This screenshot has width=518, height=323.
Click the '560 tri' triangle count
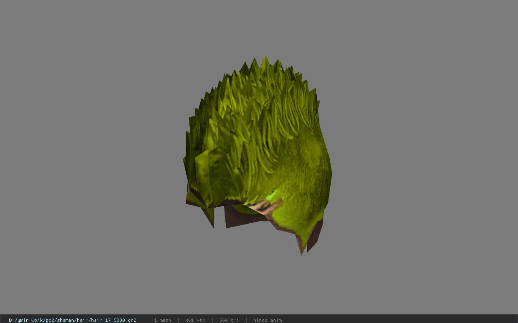coord(229,320)
